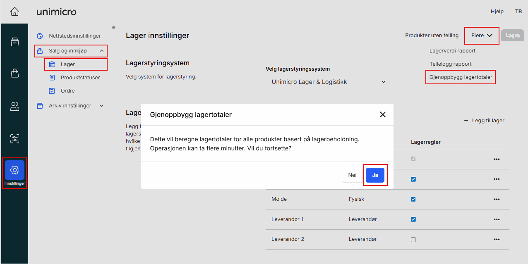Toggle the Lagerregler checkbox for Molde
The image size is (528, 264).
[413, 199]
